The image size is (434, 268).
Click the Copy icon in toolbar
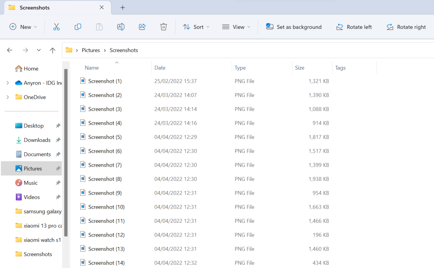78,27
